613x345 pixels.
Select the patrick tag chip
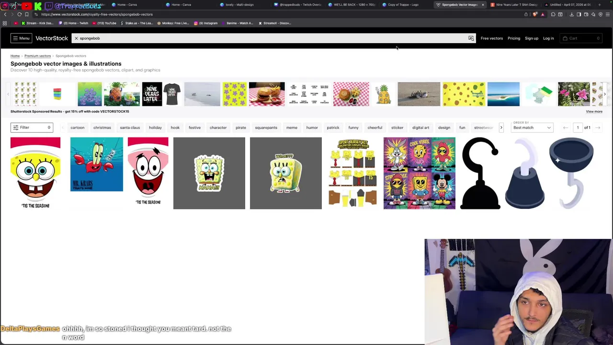coord(333,128)
